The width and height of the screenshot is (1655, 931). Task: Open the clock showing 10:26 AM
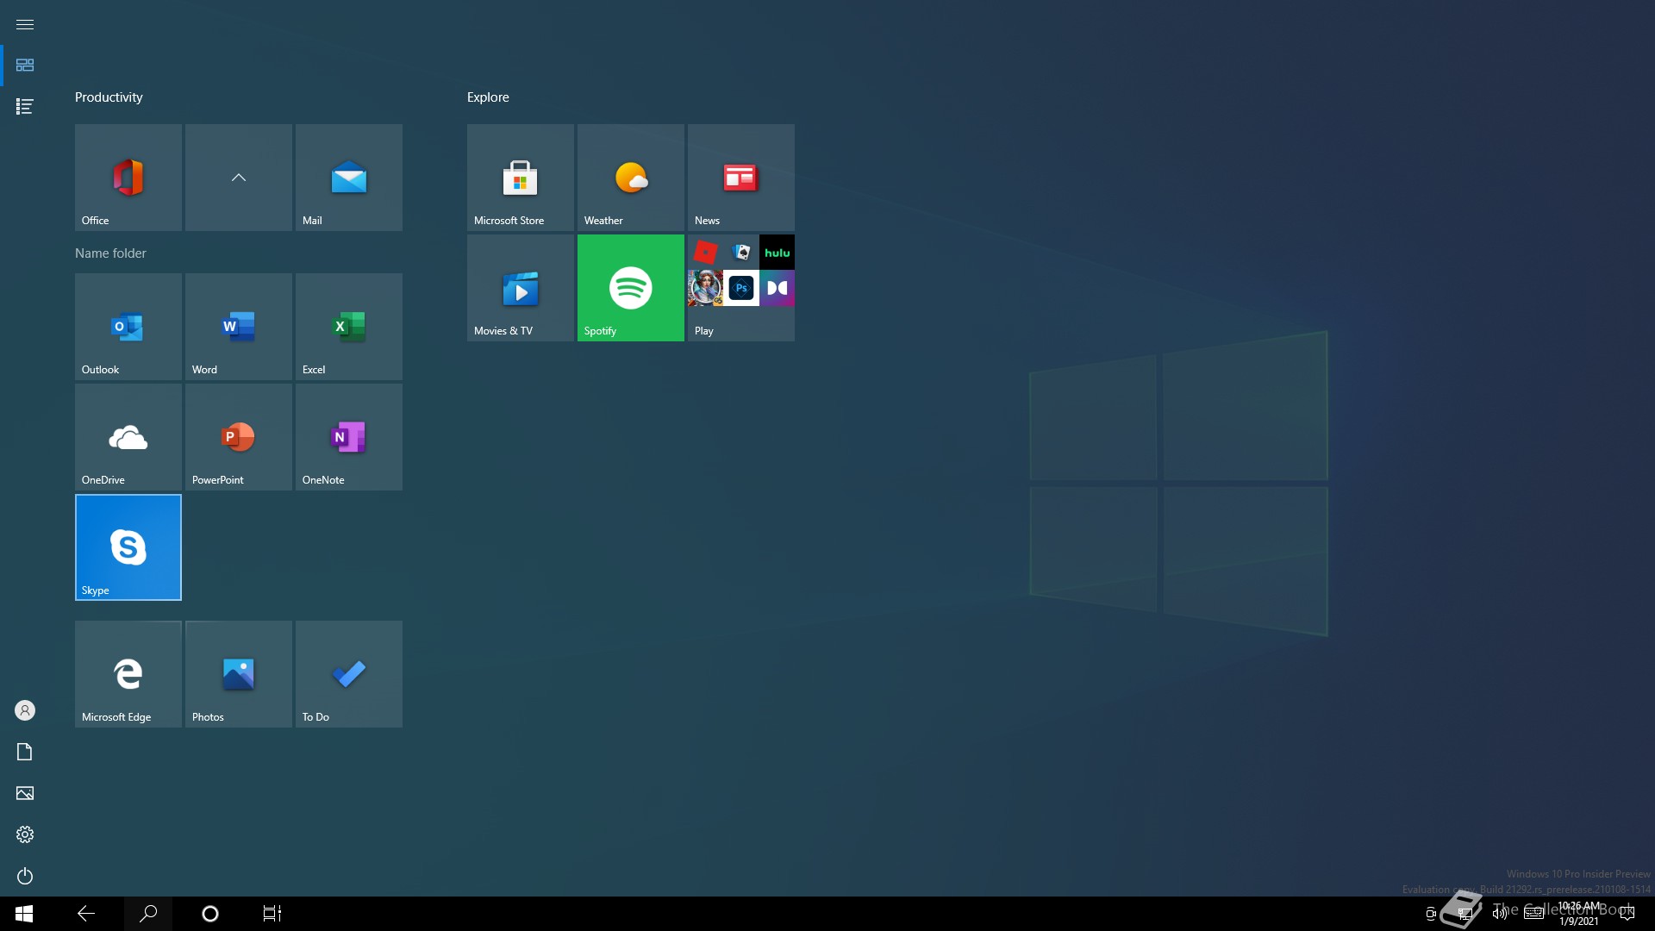click(1579, 914)
